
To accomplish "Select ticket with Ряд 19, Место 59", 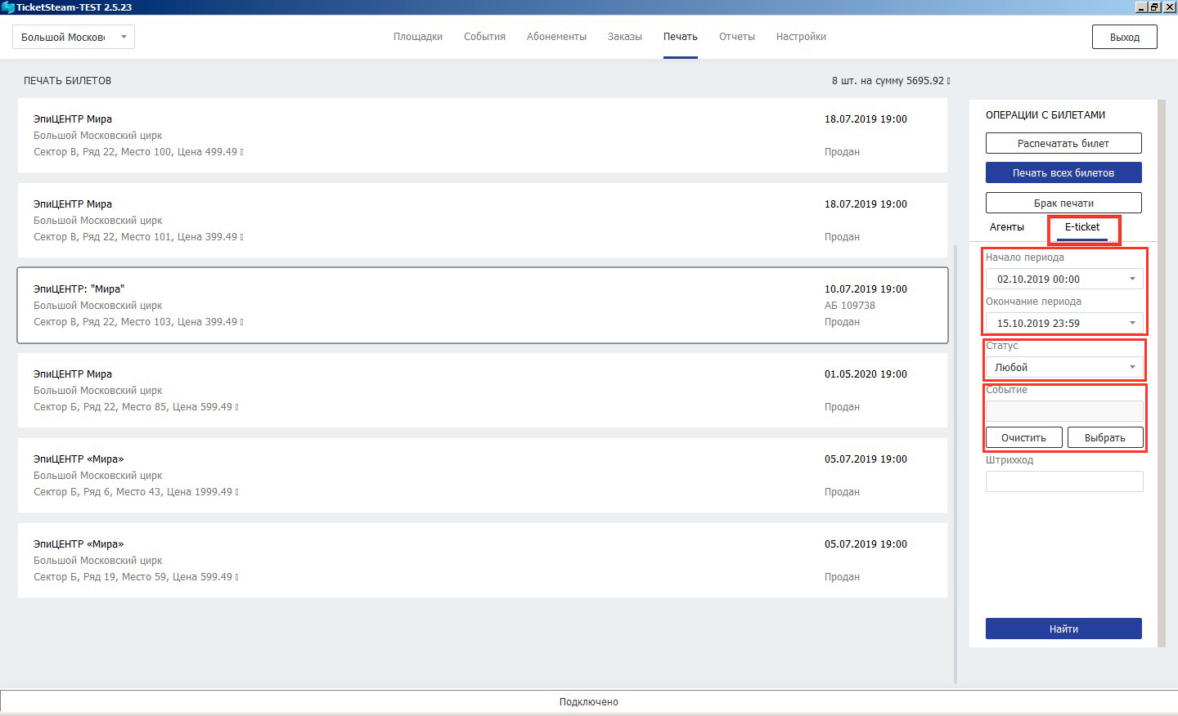I will pos(483,560).
